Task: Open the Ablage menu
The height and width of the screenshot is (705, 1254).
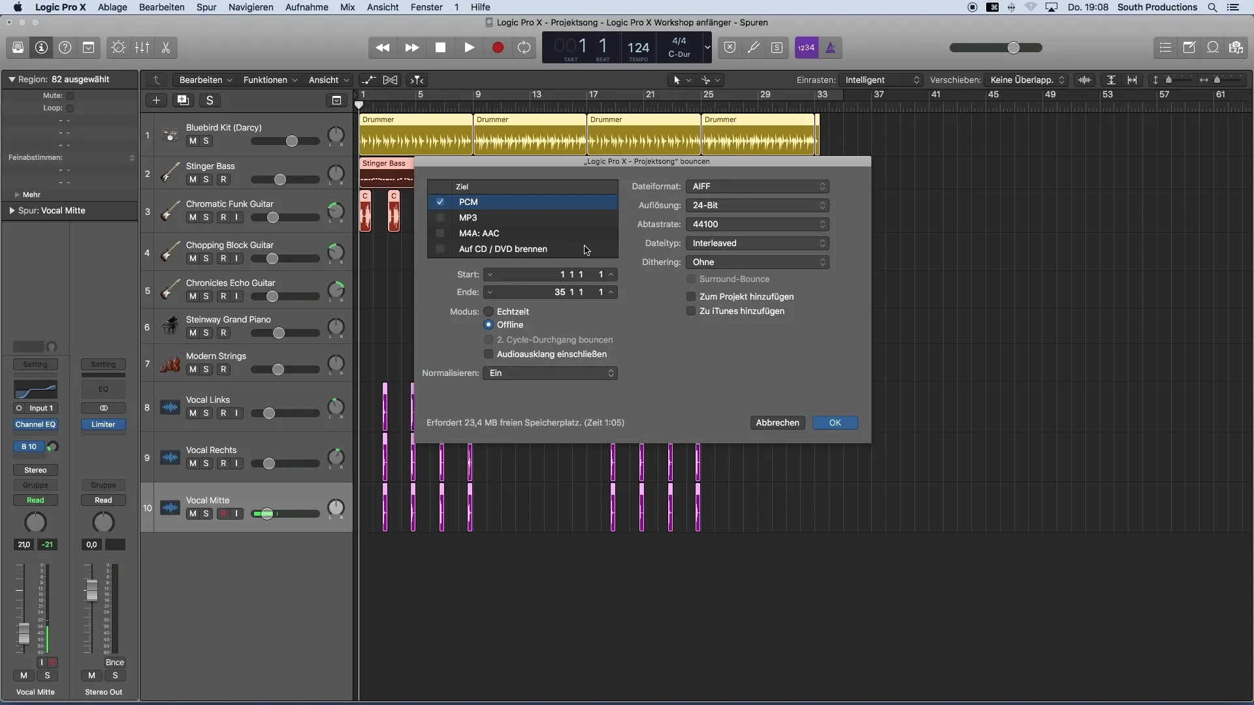Action: (112, 7)
